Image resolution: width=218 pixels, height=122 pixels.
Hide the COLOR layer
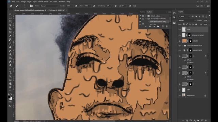coord(180,41)
